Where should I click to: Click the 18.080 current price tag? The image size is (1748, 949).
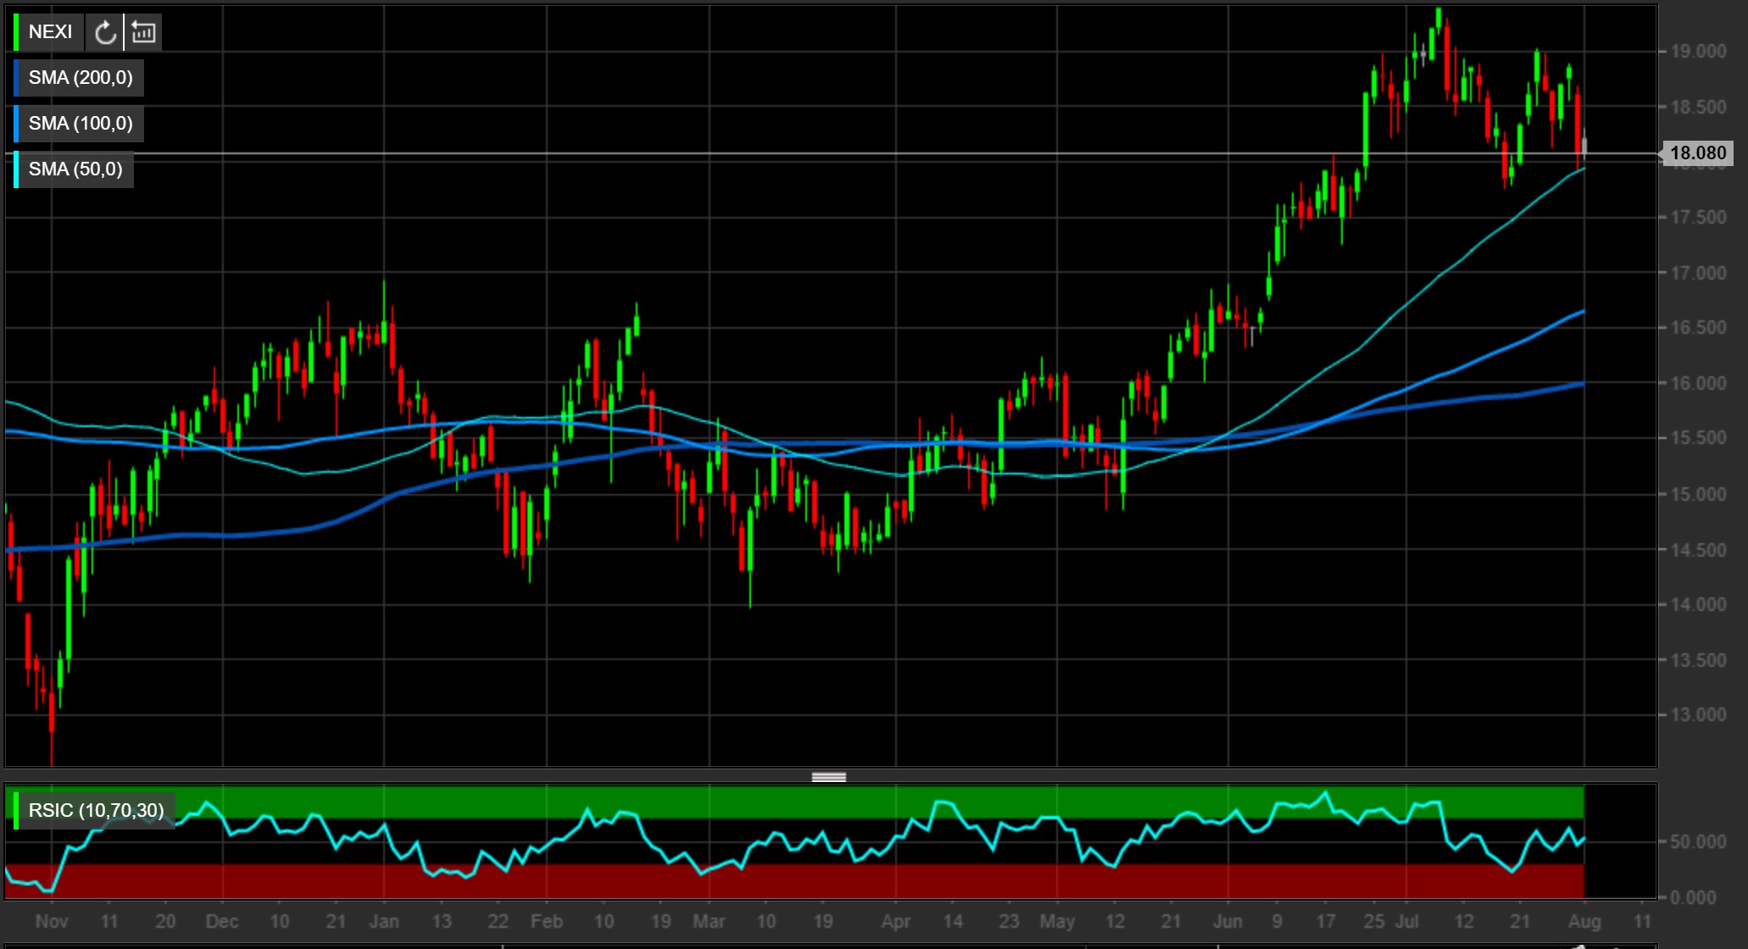tap(1698, 153)
